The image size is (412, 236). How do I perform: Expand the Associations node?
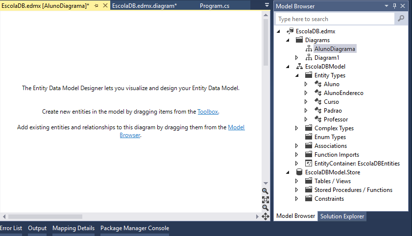[297, 146]
